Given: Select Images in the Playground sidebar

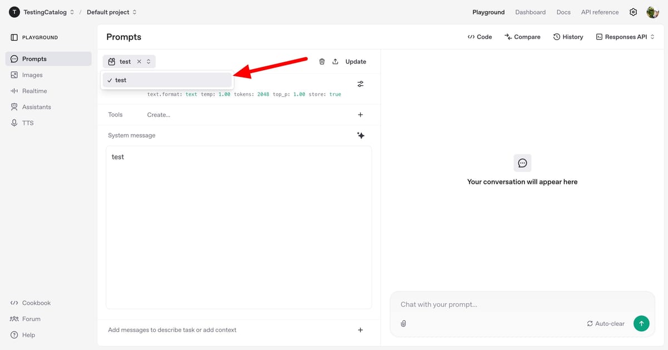Looking at the screenshot, I should 32,75.
